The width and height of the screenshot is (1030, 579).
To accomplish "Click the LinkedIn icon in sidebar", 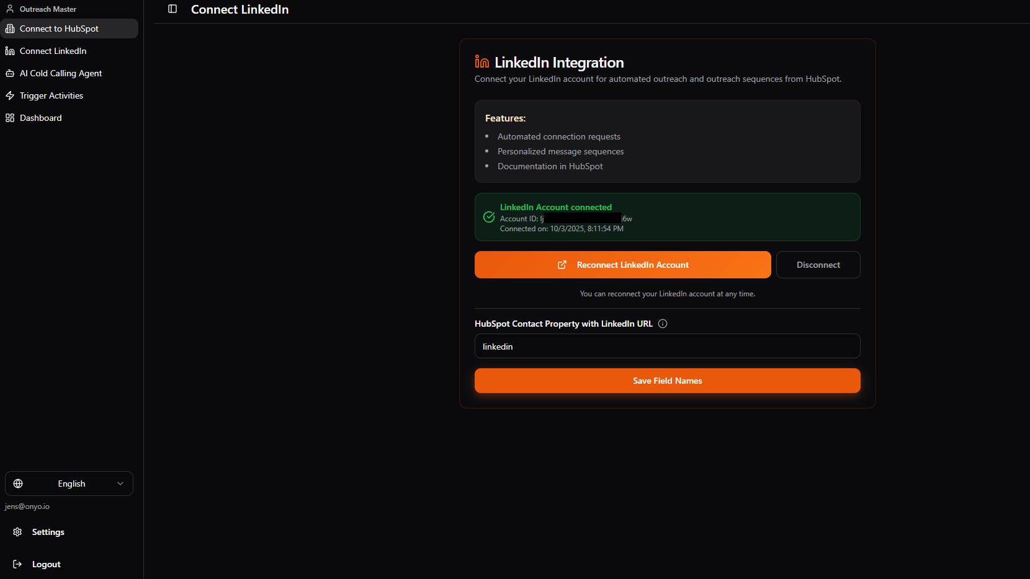I will click(10, 51).
